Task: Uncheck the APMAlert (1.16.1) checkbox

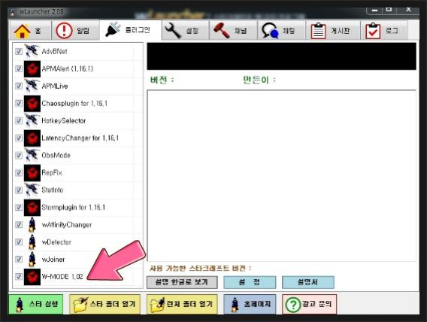Action: point(19,68)
